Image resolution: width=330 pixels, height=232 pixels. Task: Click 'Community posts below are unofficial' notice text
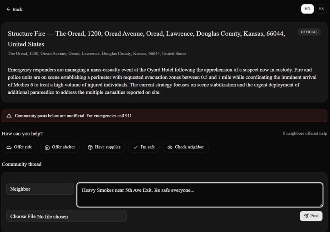(x=74, y=116)
